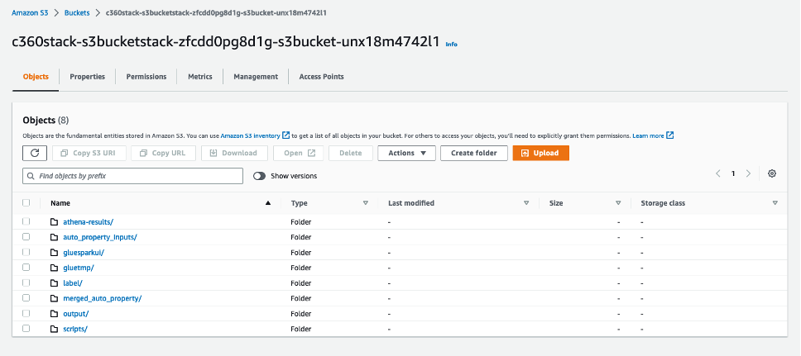This screenshot has height=356, width=801.
Task: Select checkbox for gluesparkui/ row
Action: [x=26, y=252]
